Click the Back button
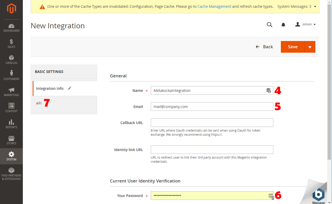Image resolution: width=332 pixels, height=204 pixels. (x=264, y=47)
